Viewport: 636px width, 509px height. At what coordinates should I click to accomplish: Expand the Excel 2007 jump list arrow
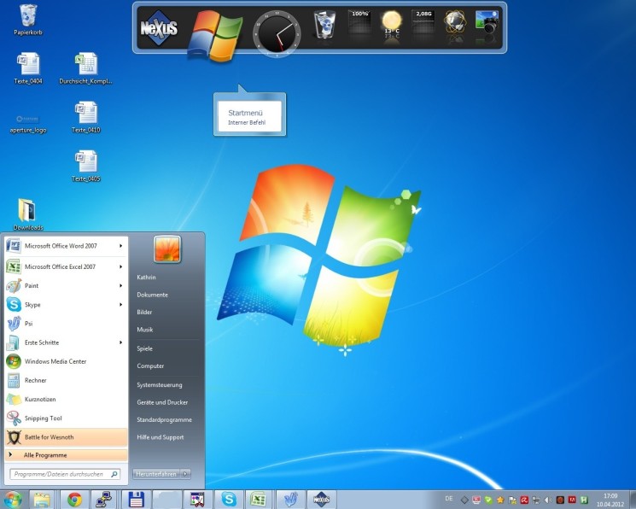[121, 266]
